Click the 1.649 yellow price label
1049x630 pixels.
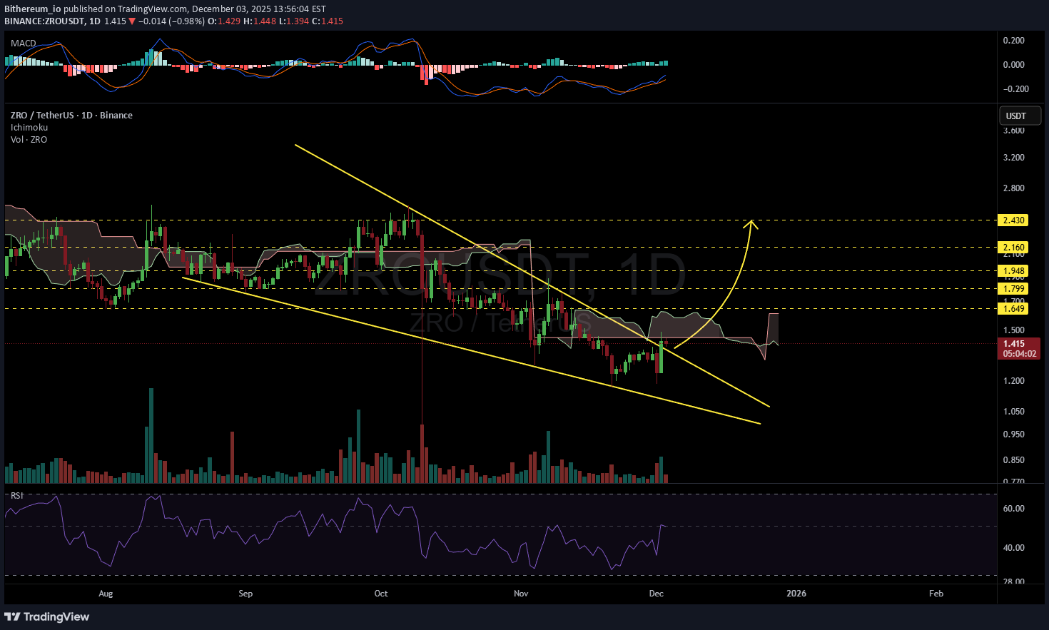[x=1014, y=308]
